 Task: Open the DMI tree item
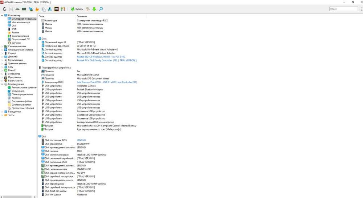(x=14, y=26)
